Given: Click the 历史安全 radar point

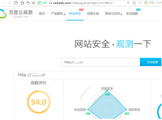Looking at the screenshot, I should point(107,90).
